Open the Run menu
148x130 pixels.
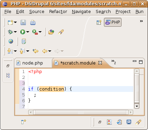tap(139, 12)
